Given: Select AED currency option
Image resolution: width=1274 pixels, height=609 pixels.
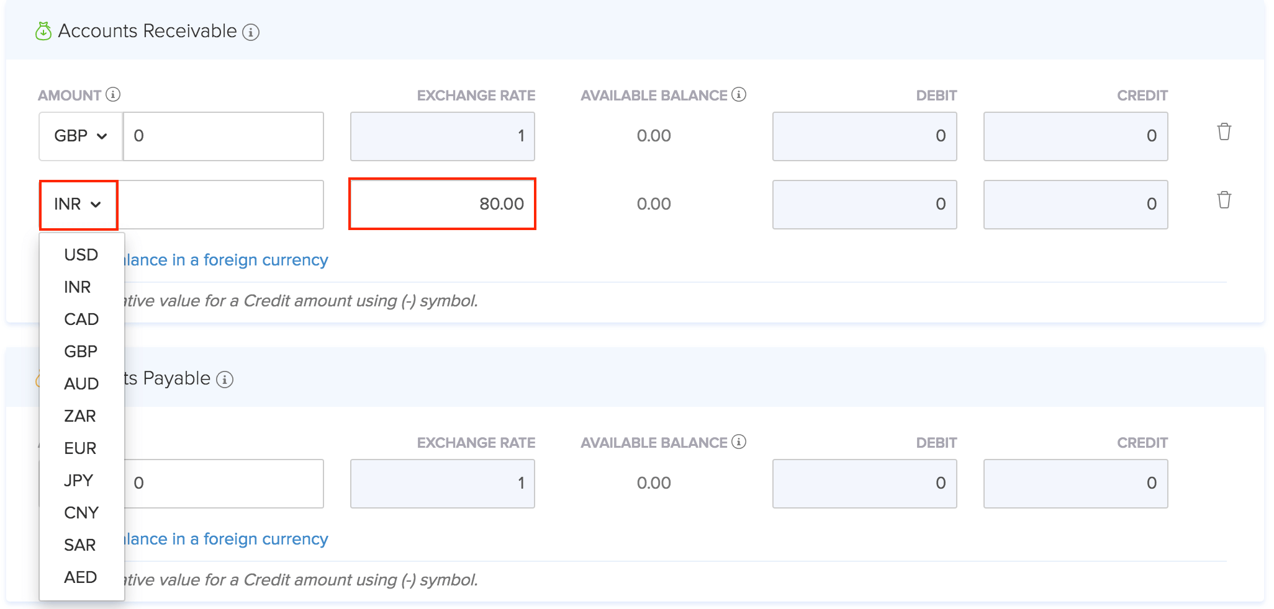Looking at the screenshot, I should pyautogui.click(x=81, y=577).
